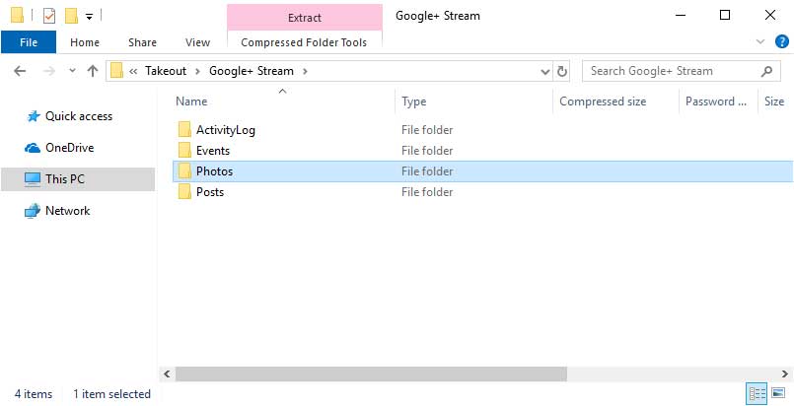Screen dimensions: 794x406
Task: Go up one level with Up arrow
Action: pyautogui.click(x=92, y=71)
